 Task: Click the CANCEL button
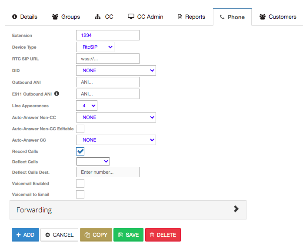click(x=59, y=235)
